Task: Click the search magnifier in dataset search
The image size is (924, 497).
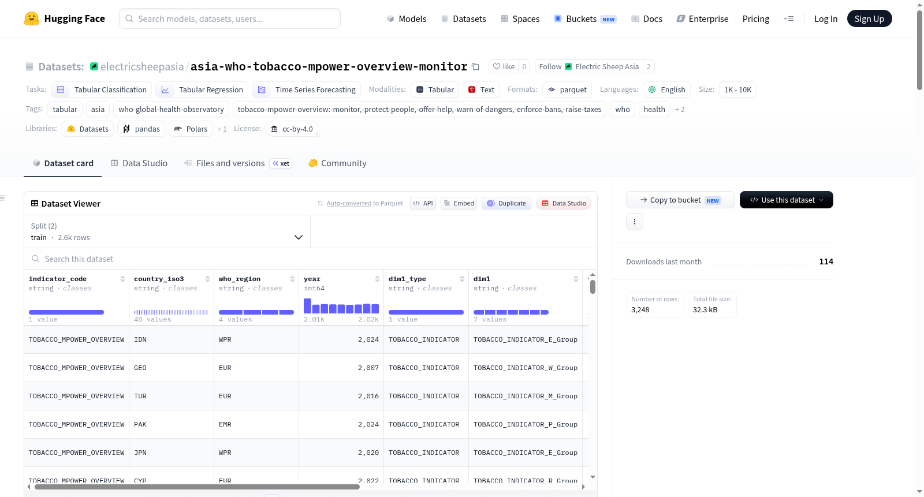Action: point(36,259)
